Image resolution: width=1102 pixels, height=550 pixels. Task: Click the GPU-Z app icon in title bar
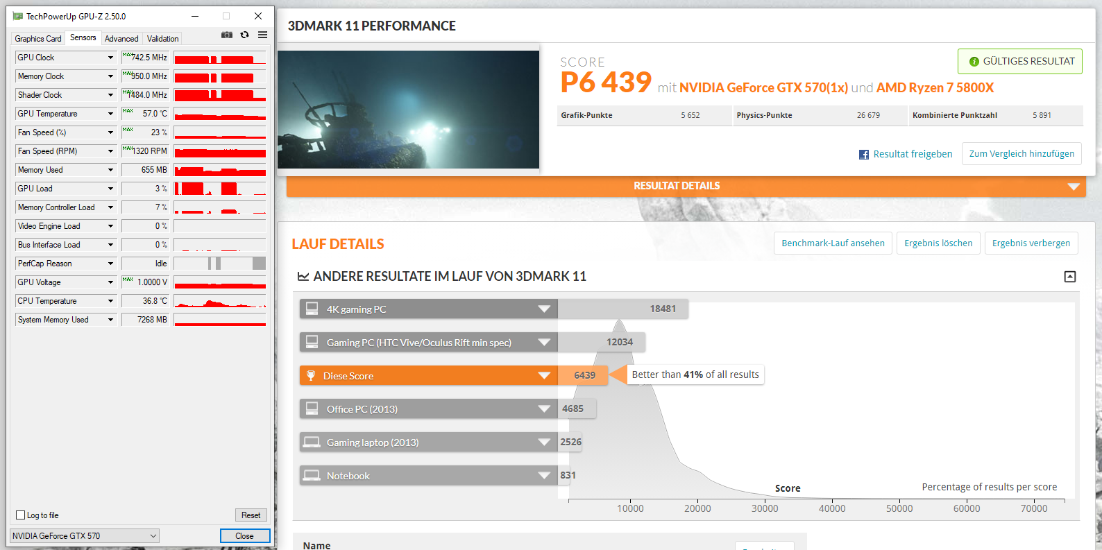point(18,16)
